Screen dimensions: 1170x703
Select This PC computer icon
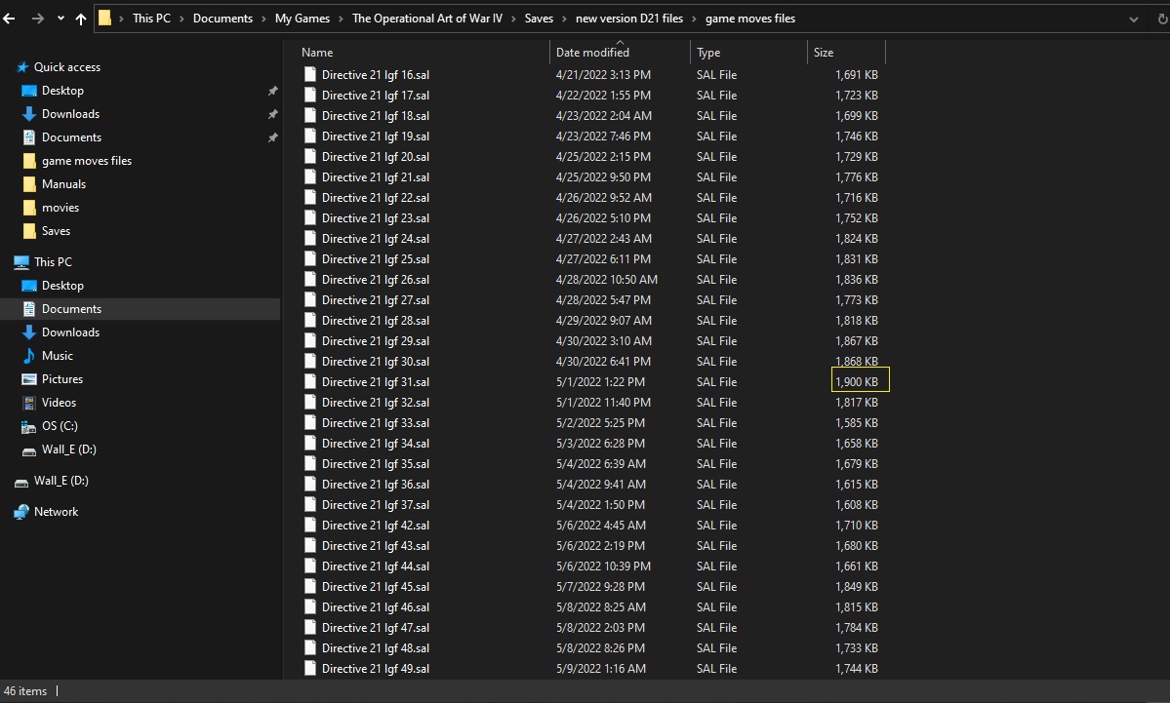pos(21,261)
